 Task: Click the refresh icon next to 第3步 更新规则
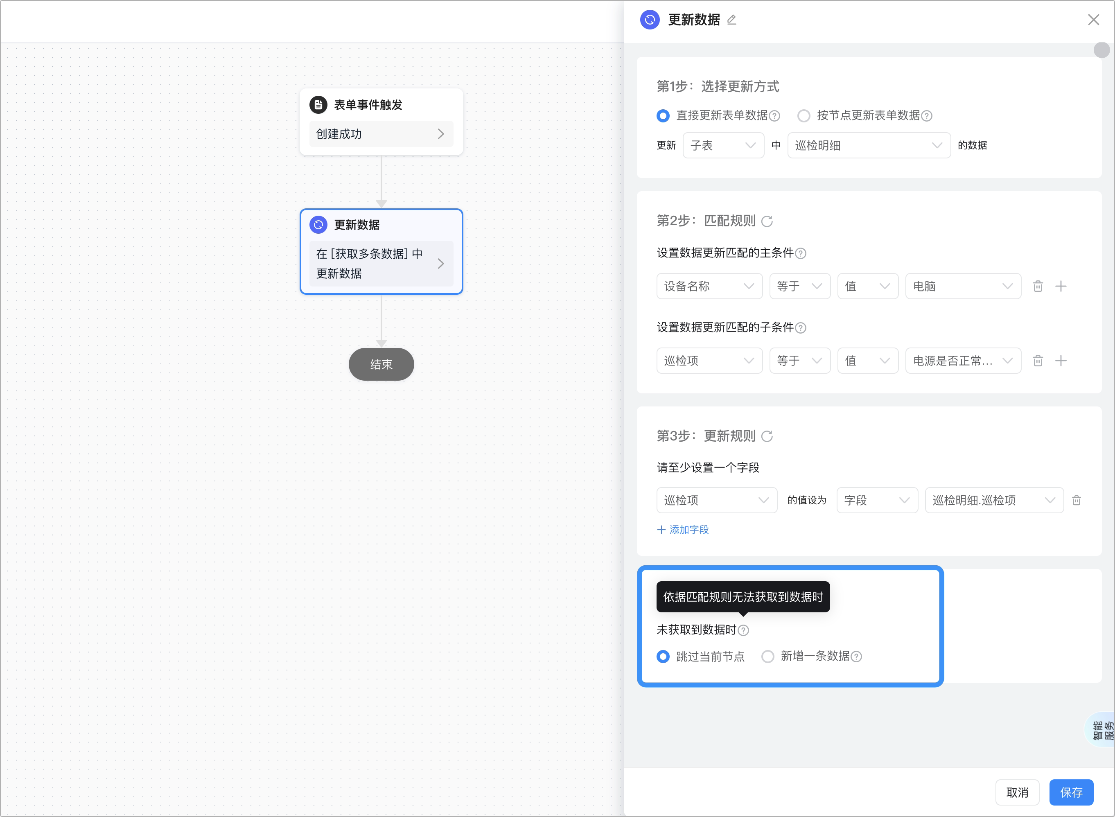(767, 436)
